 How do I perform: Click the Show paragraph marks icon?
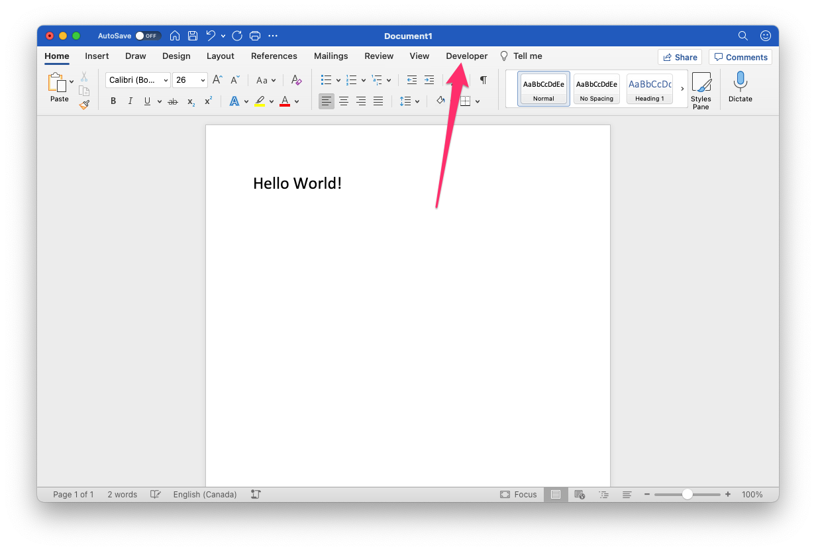(484, 80)
